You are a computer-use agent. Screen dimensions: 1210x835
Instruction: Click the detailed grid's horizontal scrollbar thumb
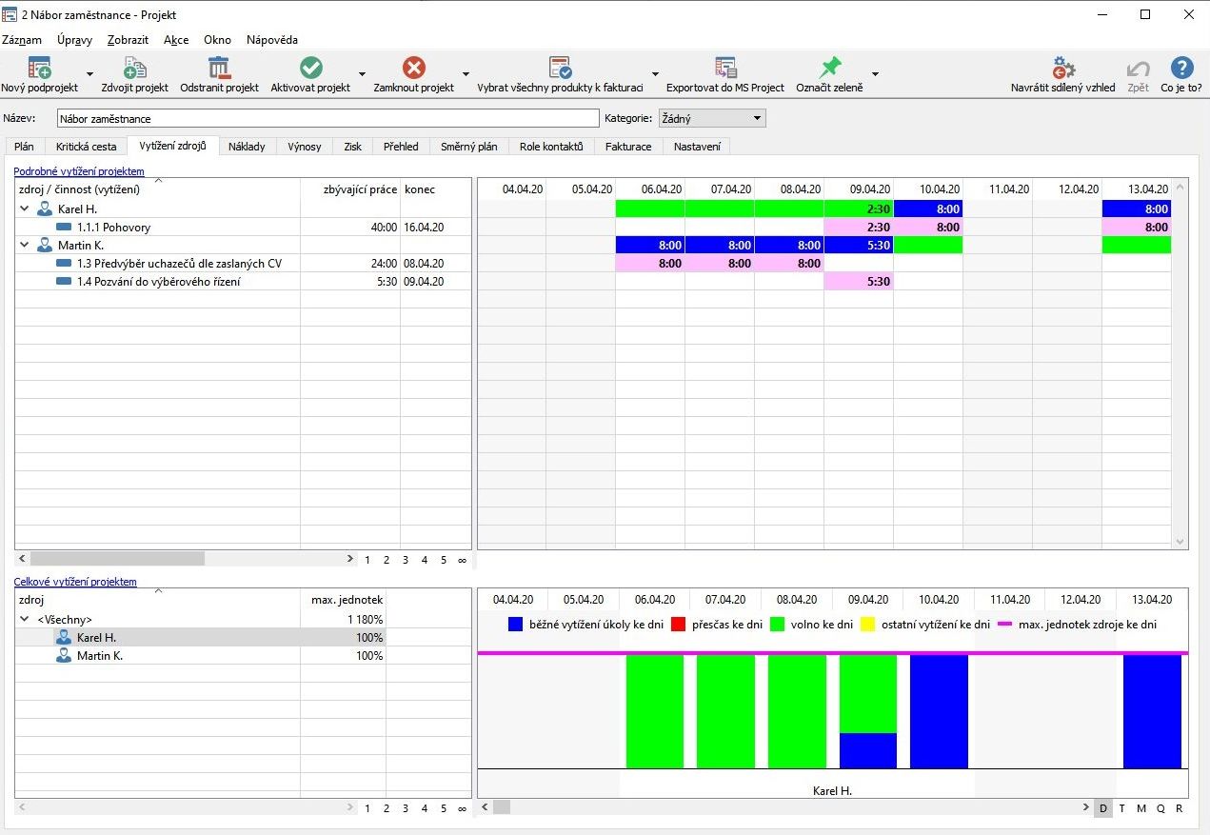117,559
